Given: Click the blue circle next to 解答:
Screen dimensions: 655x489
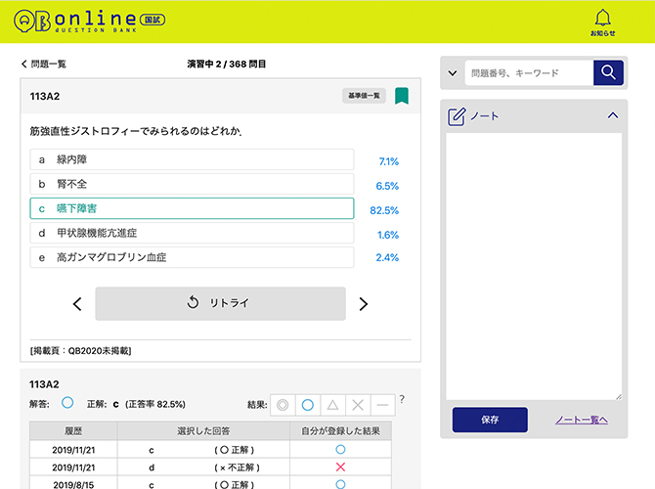Looking at the screenshot, I should (67, 403).
